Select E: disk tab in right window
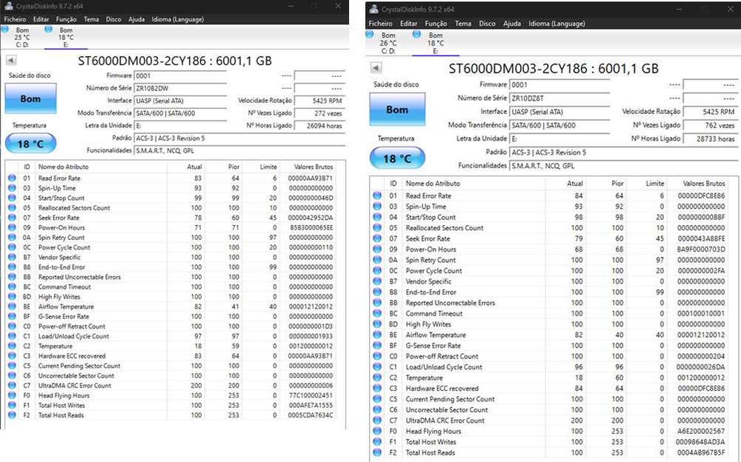The image size is (741, 462). pyautogui.click(x=435, y=42)
